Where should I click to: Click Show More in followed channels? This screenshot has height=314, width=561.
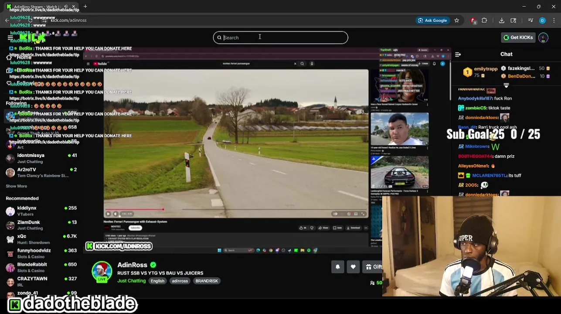tap(16, 186)
